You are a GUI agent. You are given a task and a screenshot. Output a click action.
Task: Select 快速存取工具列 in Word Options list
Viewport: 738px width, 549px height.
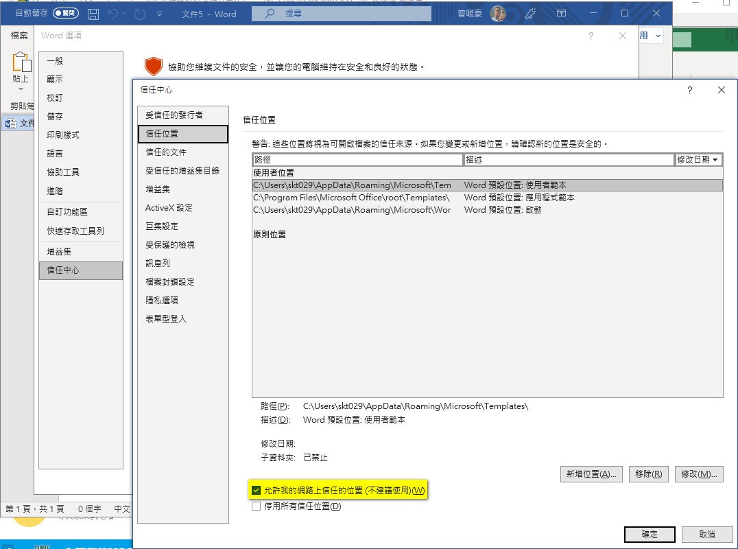pyautogui.click(x=81, y=231)
